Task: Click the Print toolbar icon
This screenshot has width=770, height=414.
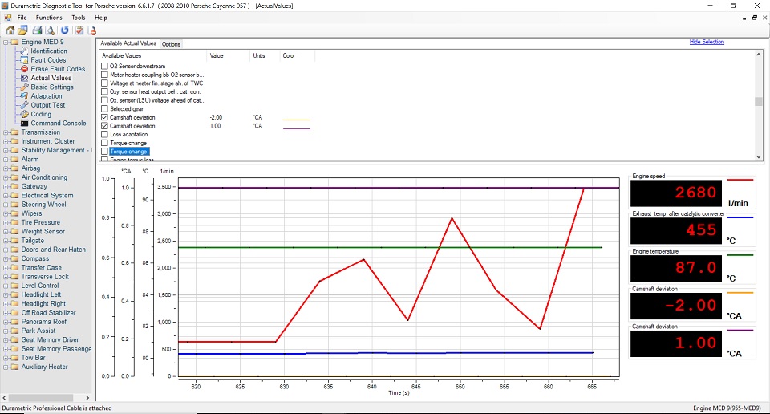Action: coord(38,30)
